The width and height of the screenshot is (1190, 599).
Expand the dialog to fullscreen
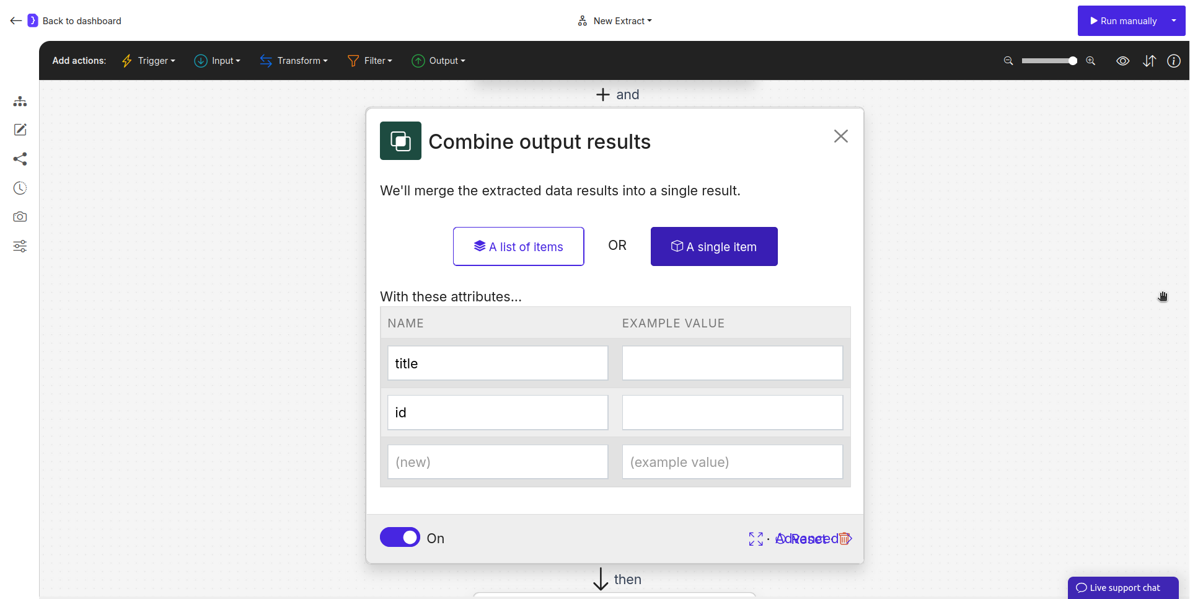(755, 539)
